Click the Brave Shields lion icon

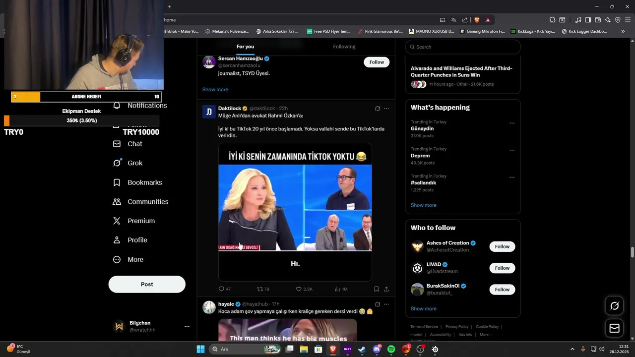coord(477,20)
